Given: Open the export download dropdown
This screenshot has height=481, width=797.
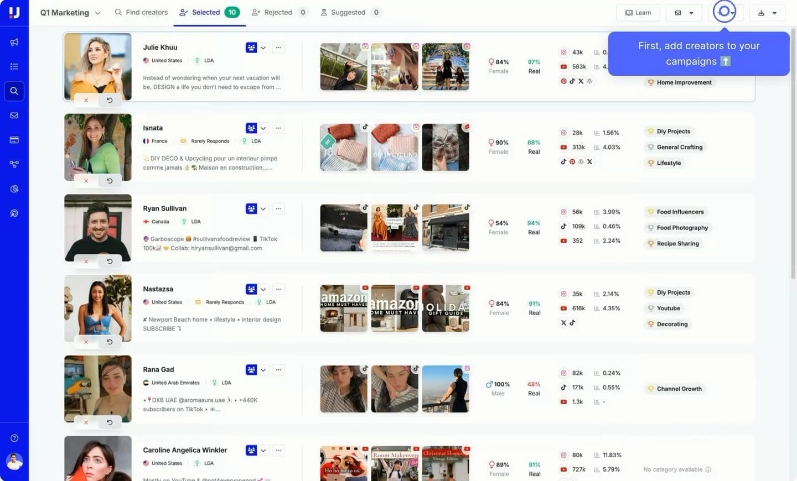Looking at the screenshot, I should [x=767, y=13].
